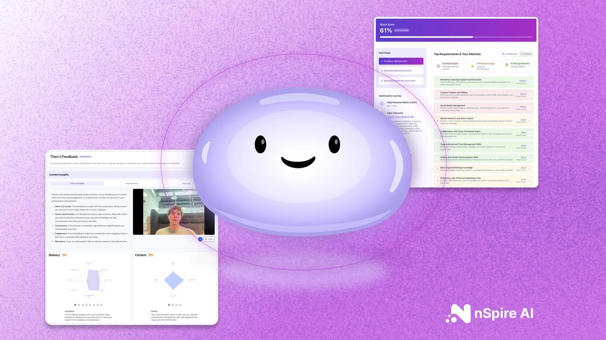The width and height of the screenshot is (606, 340).
Task: Click the Strong Matches green check icon
Action: pyautogui.click(x=507, y=65)
